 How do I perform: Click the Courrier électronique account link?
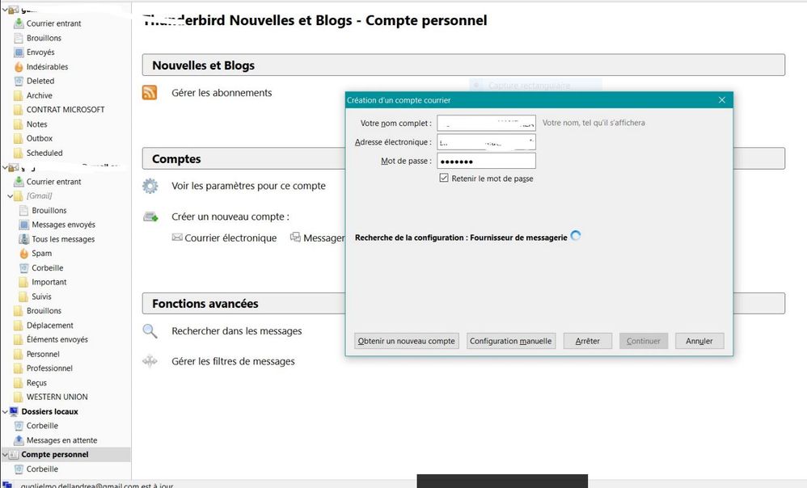(230, 238)
